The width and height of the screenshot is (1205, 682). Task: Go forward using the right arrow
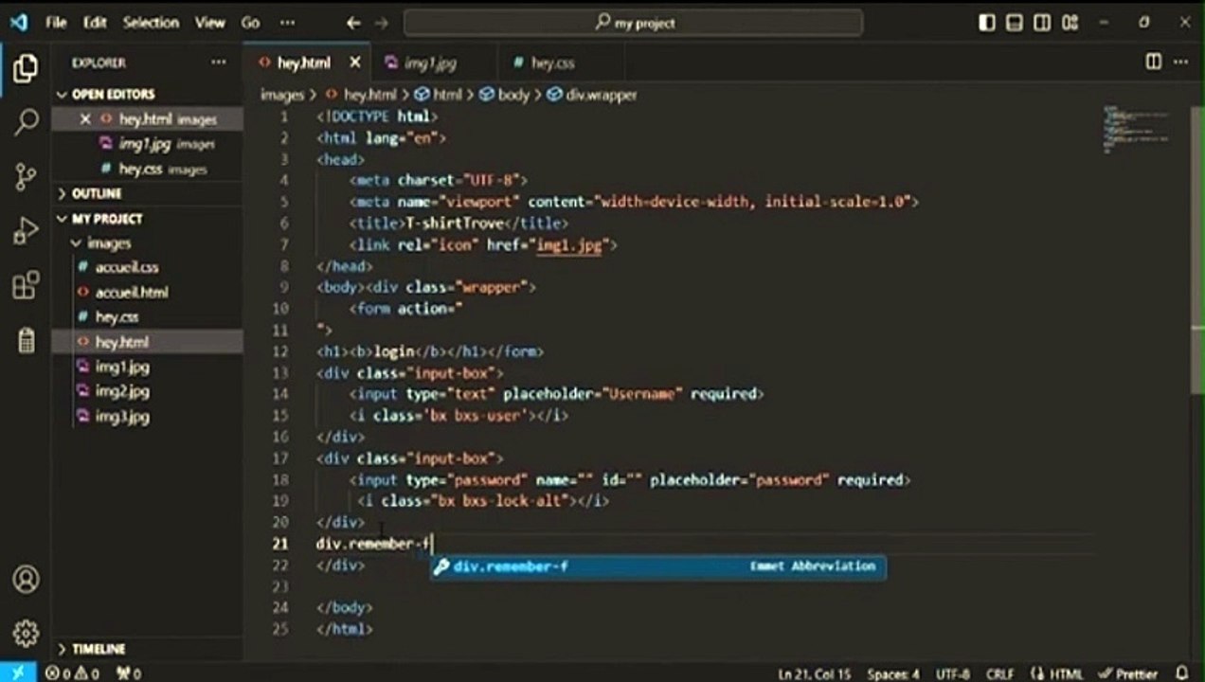[381, 23]
